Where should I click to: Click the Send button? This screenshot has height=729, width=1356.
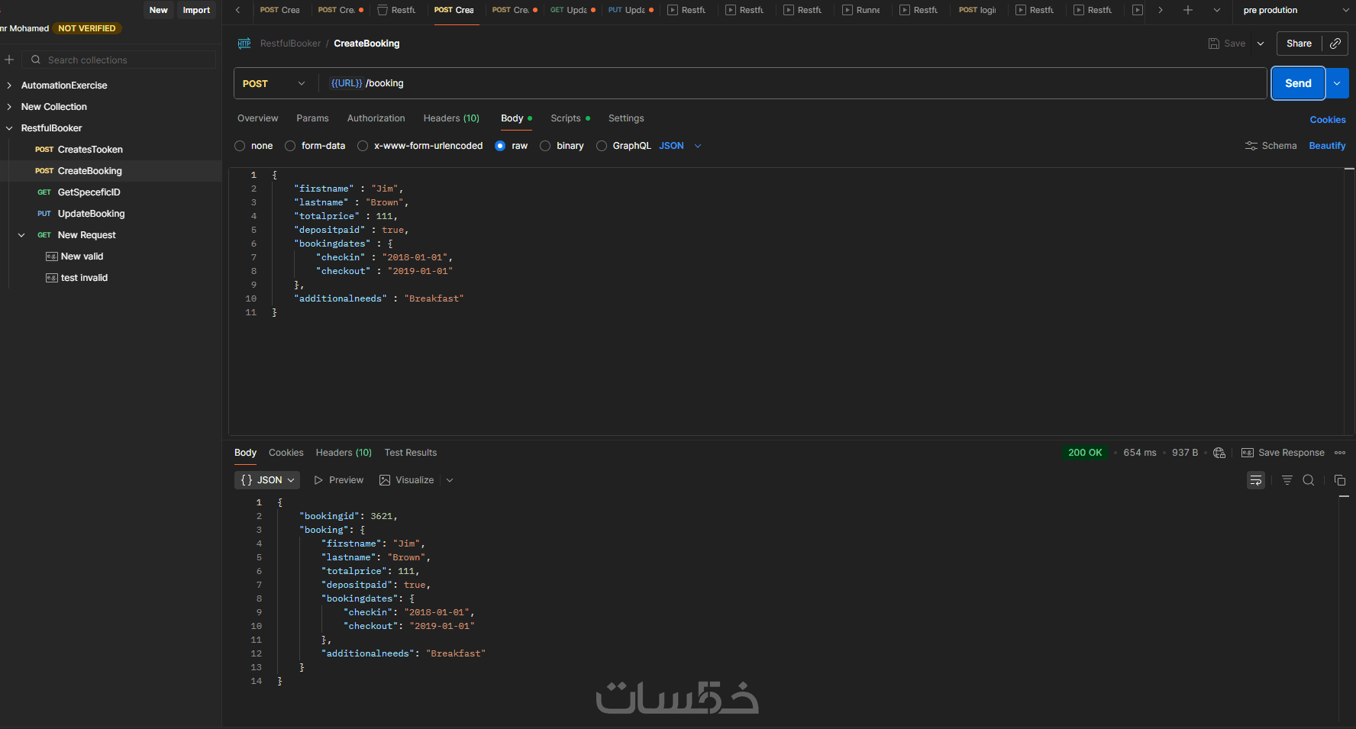1298,83
